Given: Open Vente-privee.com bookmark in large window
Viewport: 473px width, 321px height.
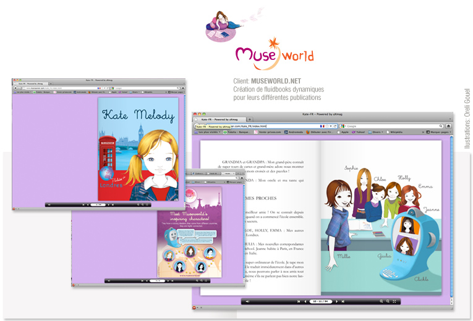Looking at the screenshot, I should [x=268, y=132].
